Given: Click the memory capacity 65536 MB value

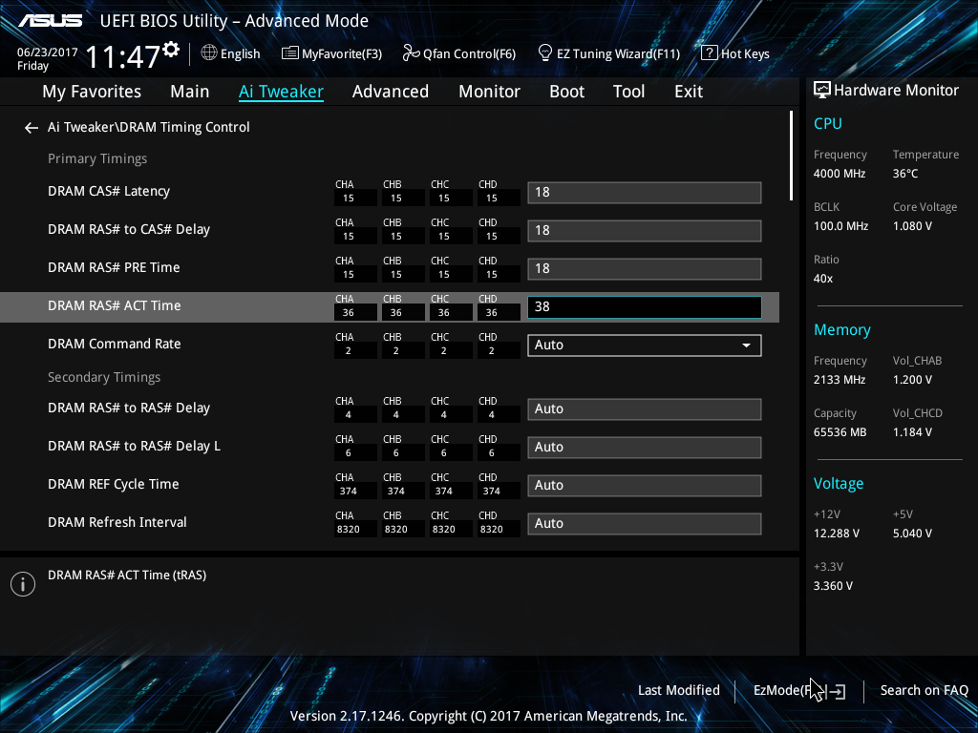Looking at the screenshot, I should click(x=840, y=432).
